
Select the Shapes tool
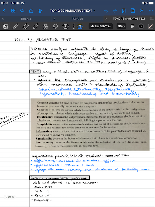point(46,26)
